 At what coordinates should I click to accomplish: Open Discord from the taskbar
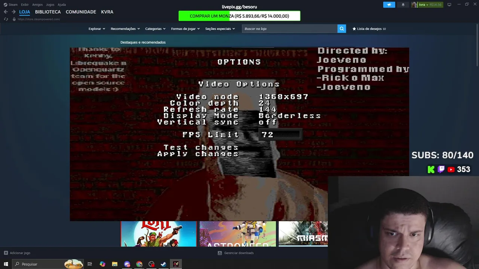point(127,264)
